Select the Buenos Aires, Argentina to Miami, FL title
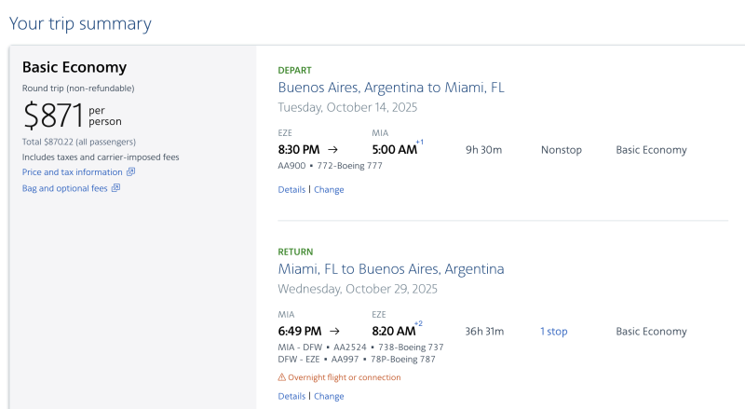The height and width of the screenshot is (409, 745). [x=391, y=88]
